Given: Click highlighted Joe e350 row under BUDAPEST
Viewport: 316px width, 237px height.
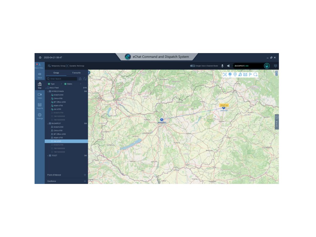Looking at the screenshot, I should (x=66, y=141).
